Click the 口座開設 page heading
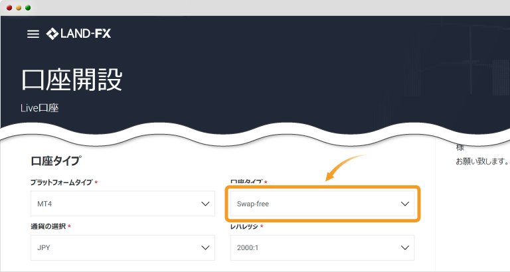510x272 pixels. click(x=72, y=80)
